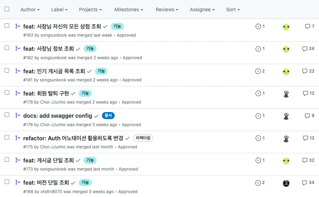Open the Milestones filter menu
This screenshot has width=319, height=197.
[129, 10]
